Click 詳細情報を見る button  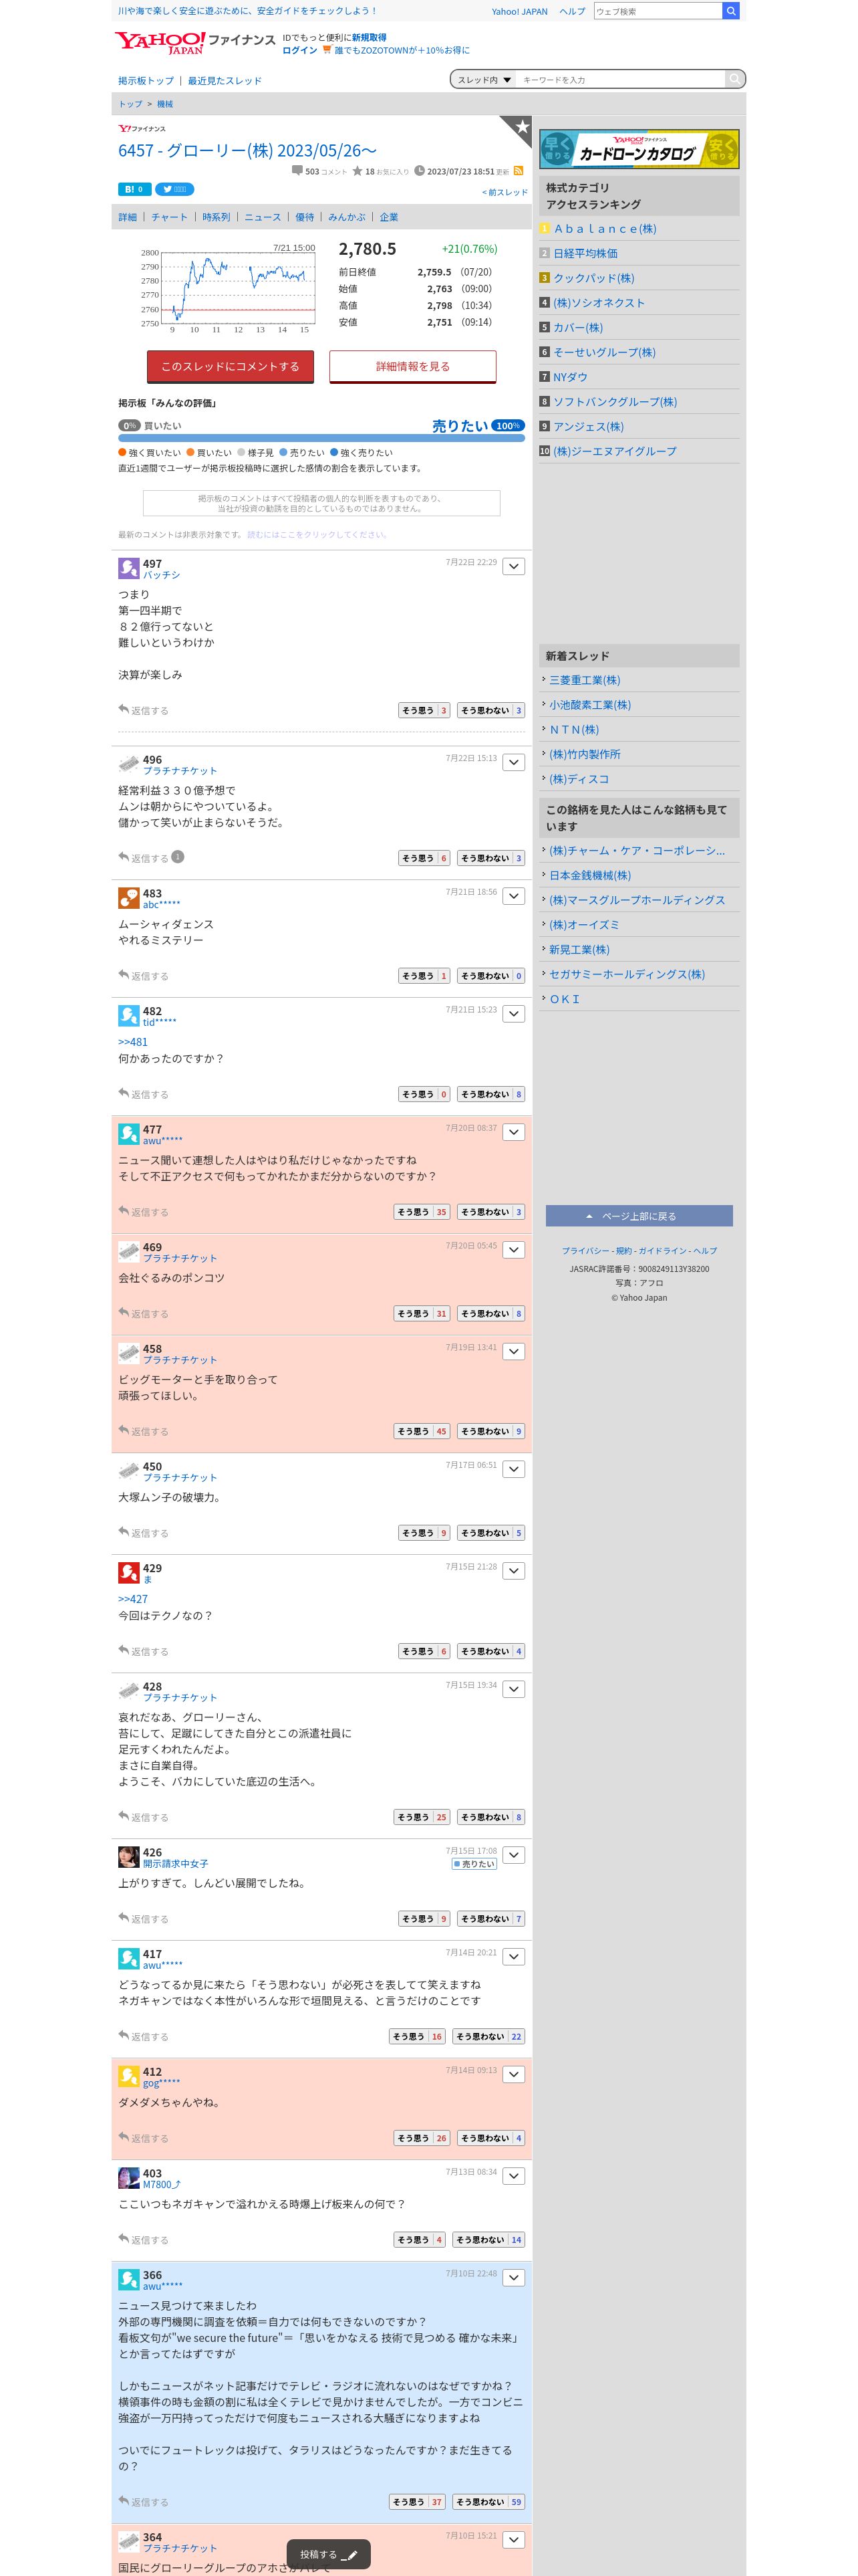[x=412, y=367]
